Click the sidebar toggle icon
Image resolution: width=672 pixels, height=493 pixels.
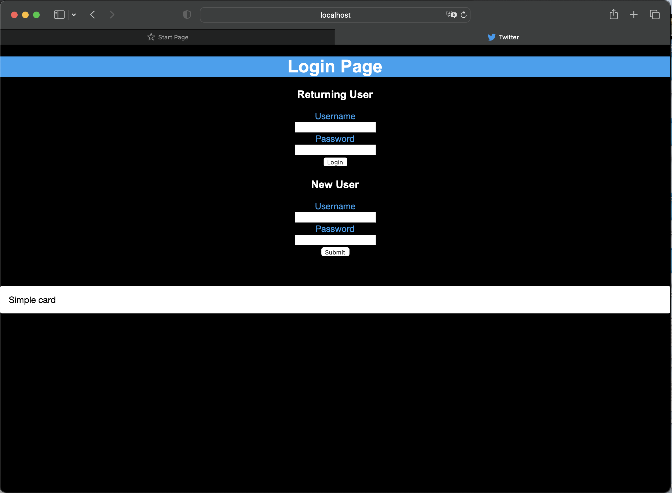click(x=59, y=15)
